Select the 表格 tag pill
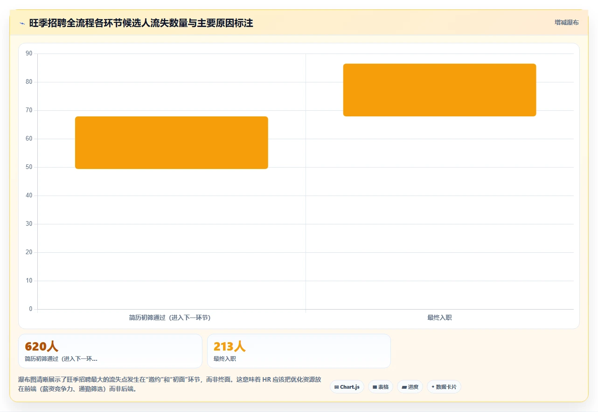The height and width of the screenshot is (412, 598). pos(381,387)
